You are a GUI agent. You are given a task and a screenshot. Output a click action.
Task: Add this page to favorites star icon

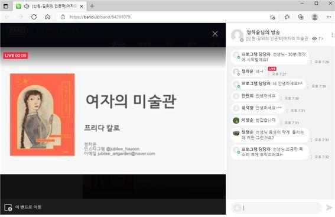click(272, 17)
